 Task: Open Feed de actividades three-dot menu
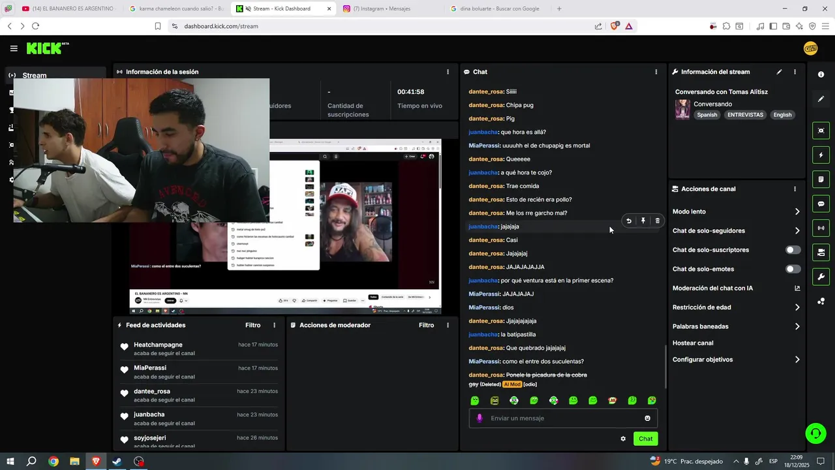pos(274,325)
